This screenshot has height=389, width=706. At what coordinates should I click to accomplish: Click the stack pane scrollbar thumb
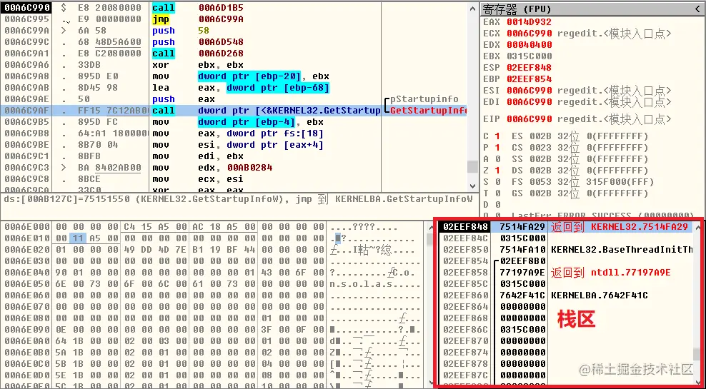point(697,354)
